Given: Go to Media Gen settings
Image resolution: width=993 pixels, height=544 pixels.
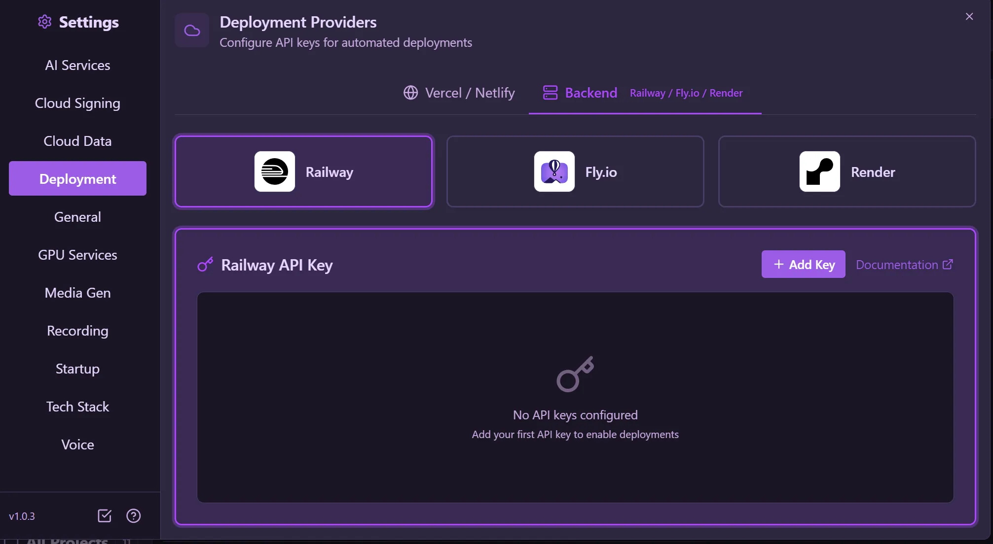Looking at the screenshot, I should pos(77,293).
